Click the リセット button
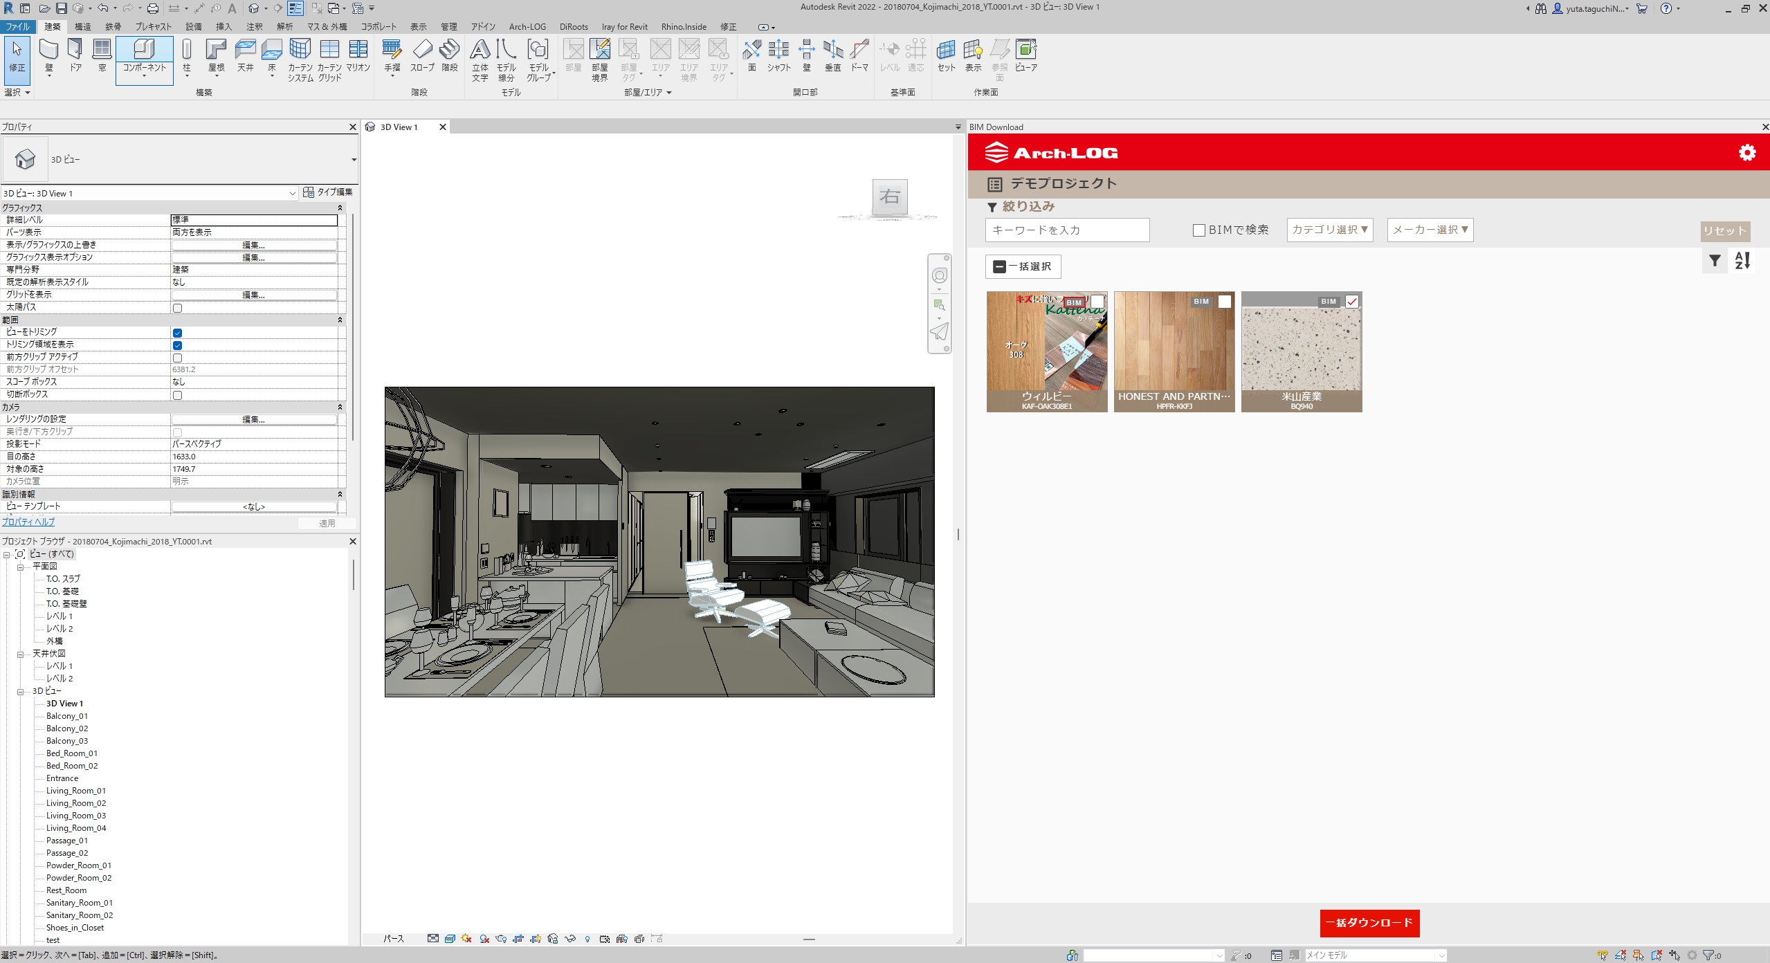Image resolution: width=1770 pixels, height=963 pixels. (x=1724, y=231)
